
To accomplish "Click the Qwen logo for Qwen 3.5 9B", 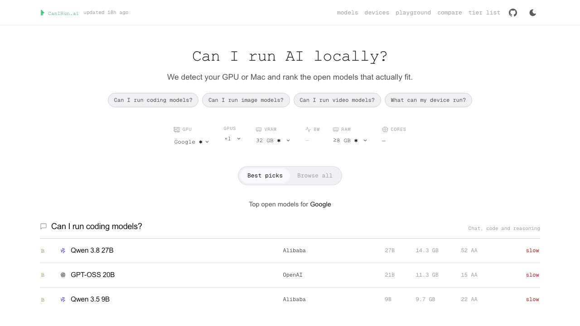I will pos(63,299).
